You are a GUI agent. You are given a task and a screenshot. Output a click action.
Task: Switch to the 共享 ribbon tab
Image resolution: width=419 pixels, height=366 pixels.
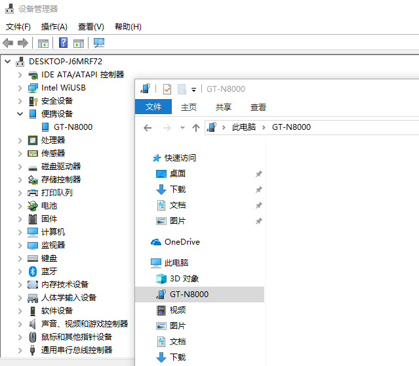[223, 108]
